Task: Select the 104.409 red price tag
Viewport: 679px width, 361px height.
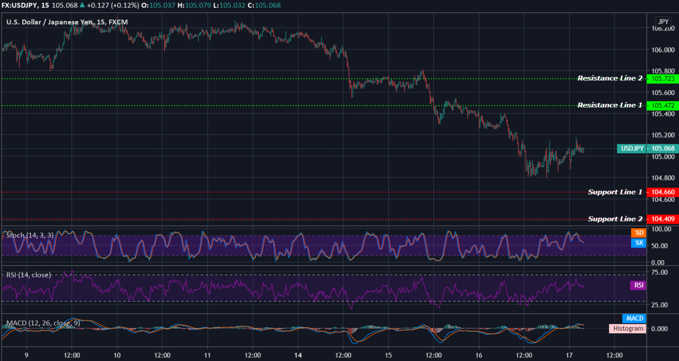Action: pos(663,219)
